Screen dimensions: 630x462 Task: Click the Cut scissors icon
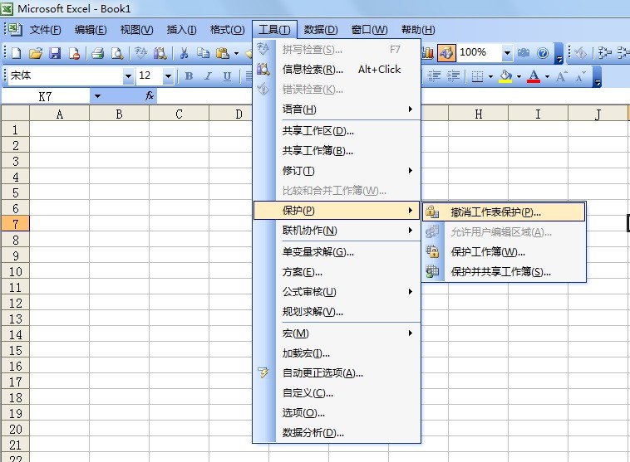click(x=184, y=53)
